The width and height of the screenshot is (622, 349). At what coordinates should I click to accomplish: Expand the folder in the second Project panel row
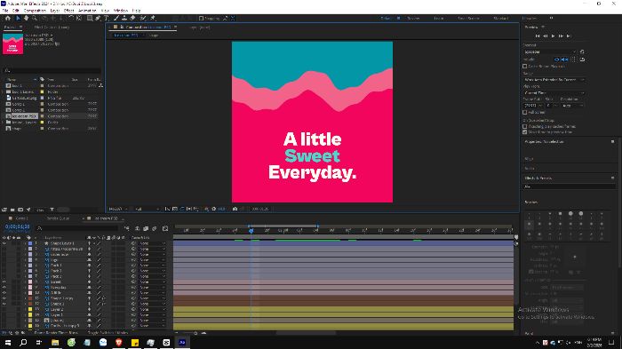(x=4, y=91)
